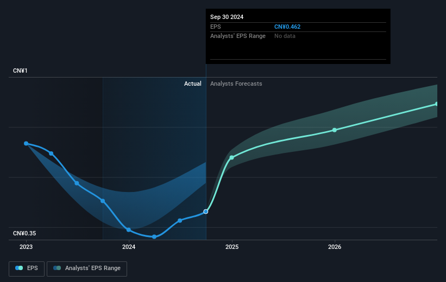Select the EPS data point at 2024

(129, 230)
